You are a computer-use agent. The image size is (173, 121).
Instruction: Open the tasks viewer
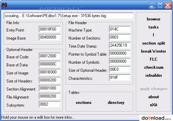click(153, 27)
